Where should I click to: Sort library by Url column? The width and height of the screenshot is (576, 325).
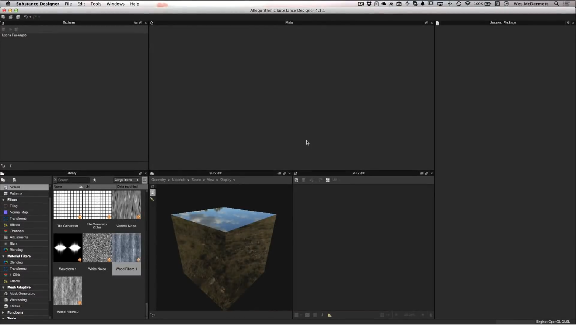tap(100, 187)
